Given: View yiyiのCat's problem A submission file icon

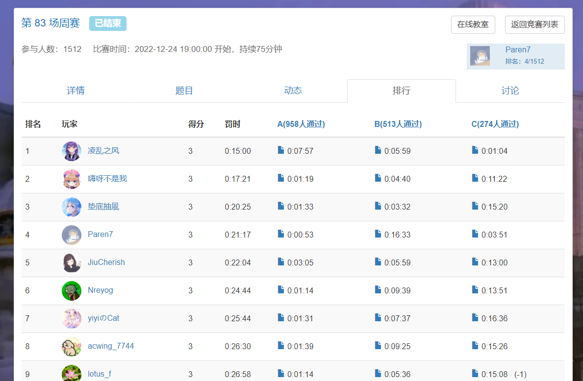Looking at the screenshot, I should tap(281, 318).
